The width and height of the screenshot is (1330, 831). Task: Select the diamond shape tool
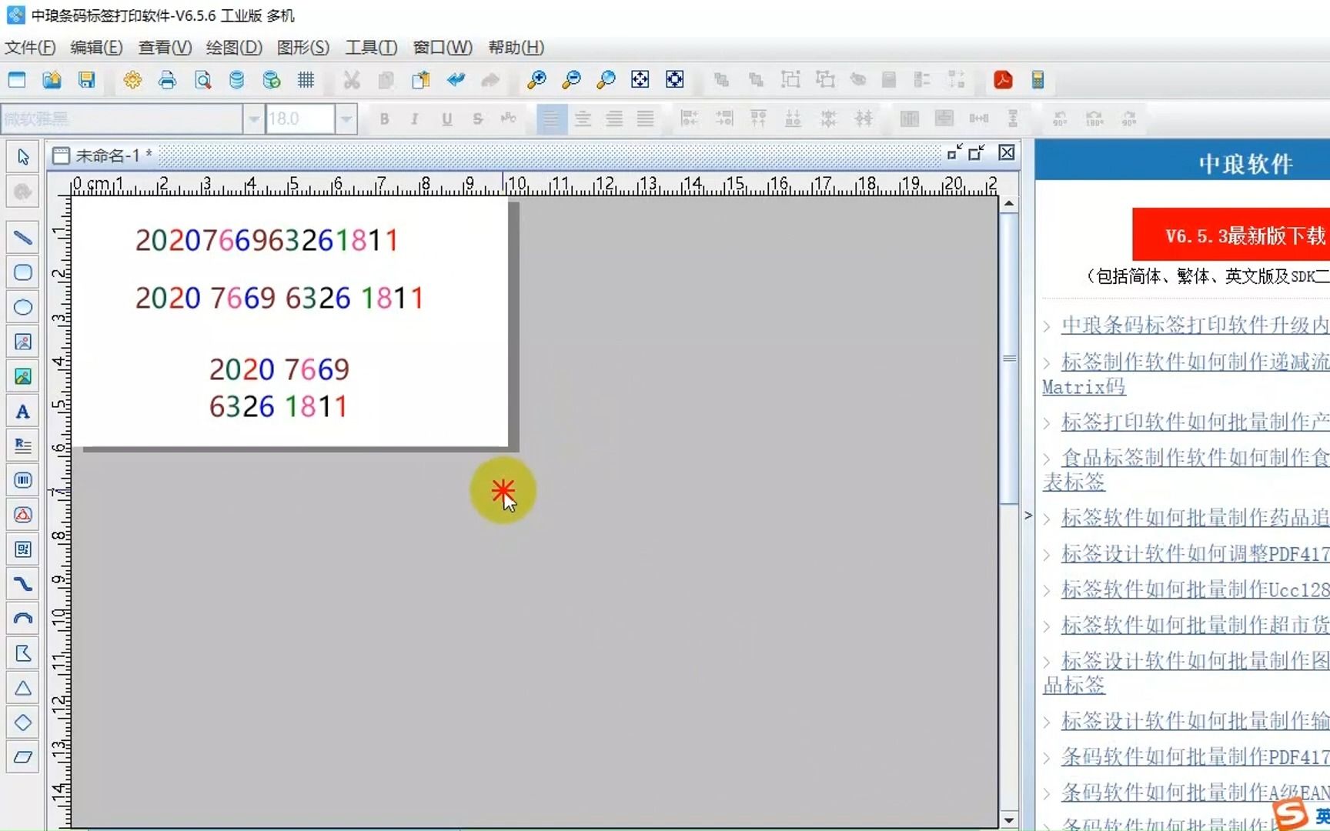23,723
